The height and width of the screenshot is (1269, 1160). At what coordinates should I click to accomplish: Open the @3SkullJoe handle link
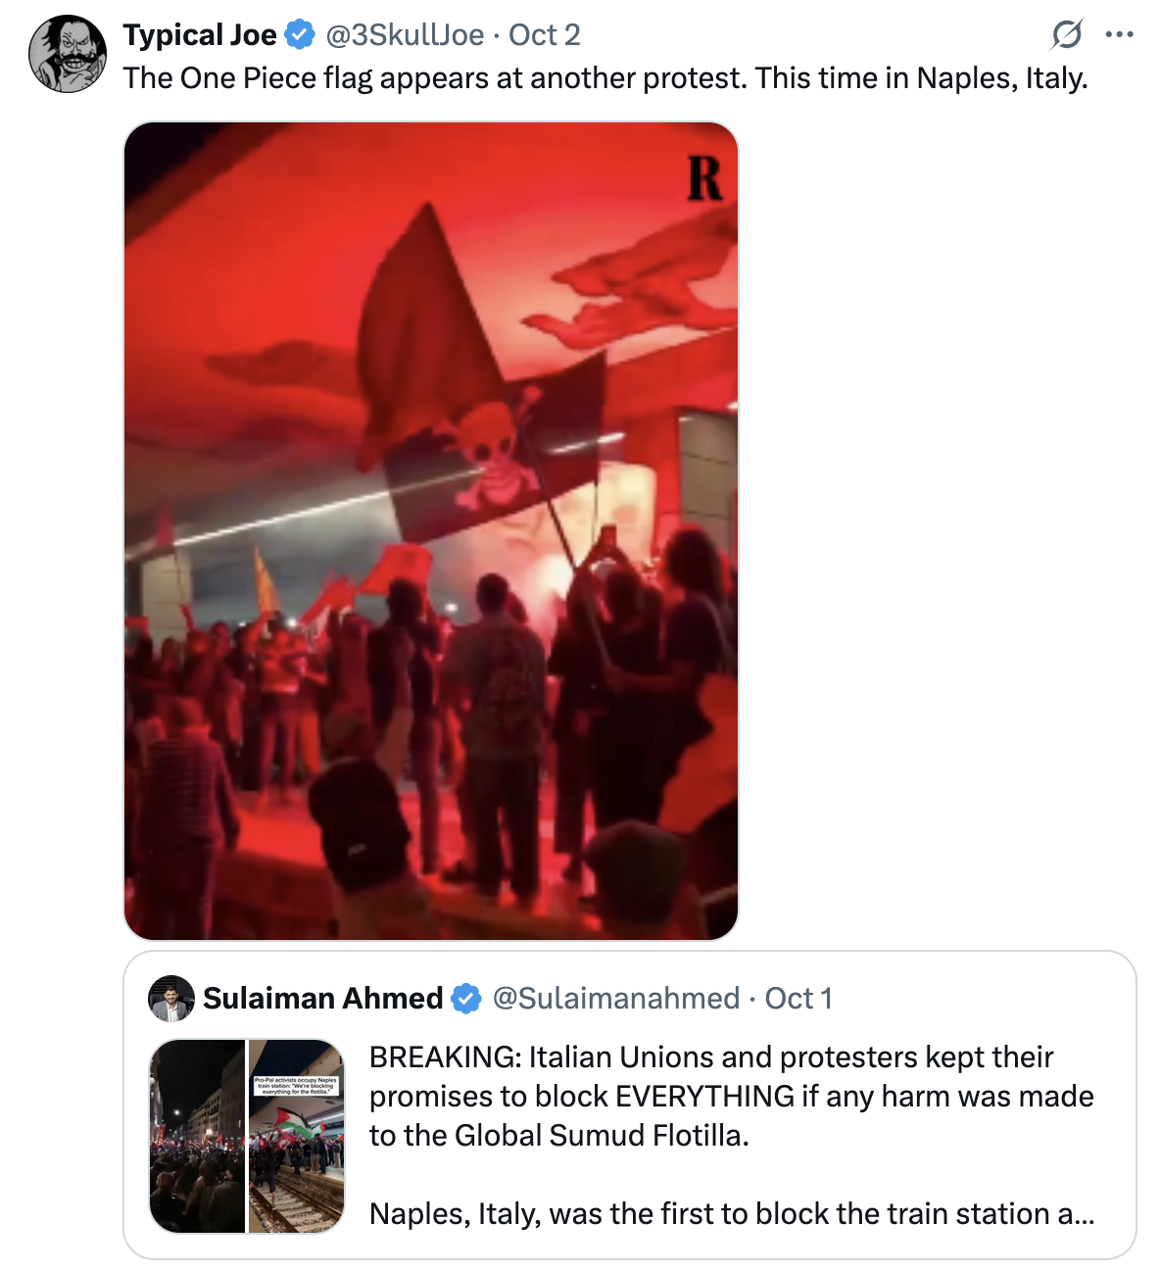[x=405, y=35]
